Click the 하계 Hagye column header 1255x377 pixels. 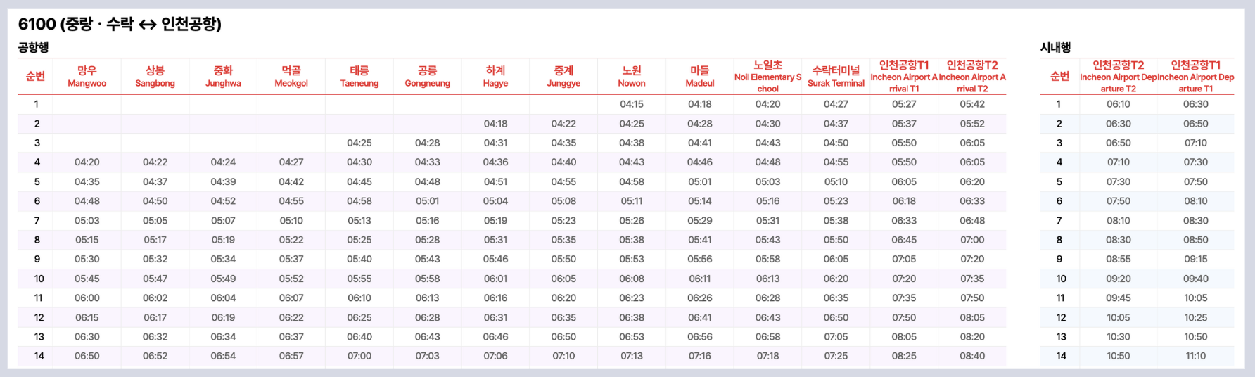tap(495, 76)
